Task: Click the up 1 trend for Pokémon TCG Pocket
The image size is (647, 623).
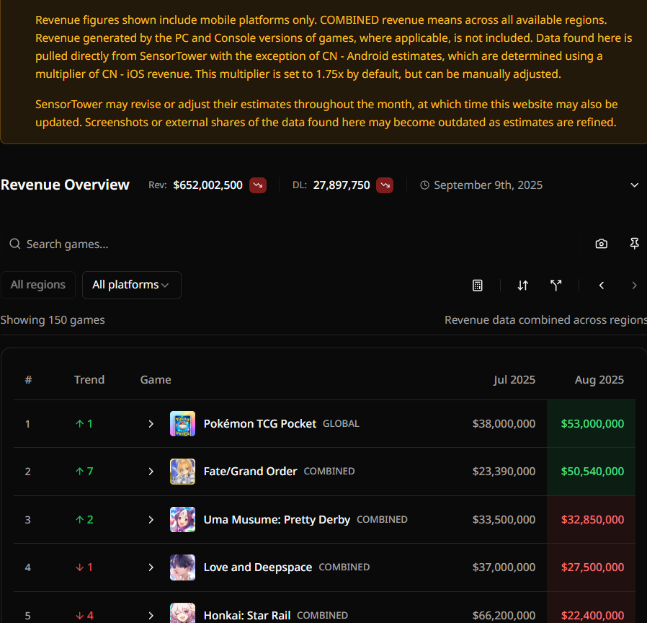Action: point(84,424)
